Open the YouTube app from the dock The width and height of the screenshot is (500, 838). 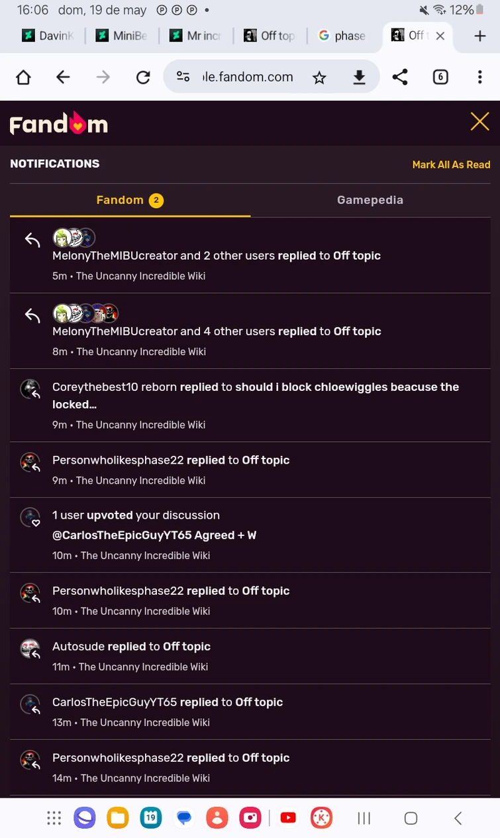point(288,817)
